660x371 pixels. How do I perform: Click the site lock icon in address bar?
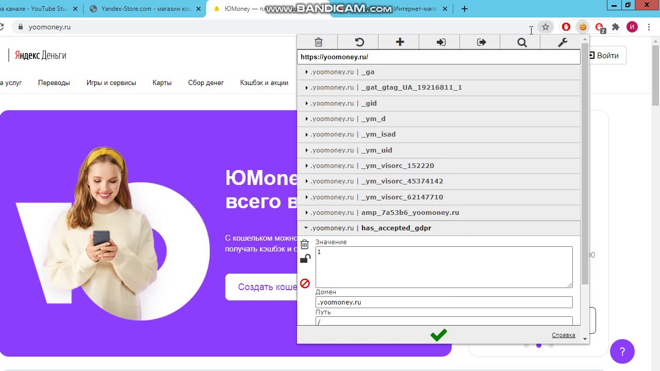pyautogui.click(x=20, y=27)
